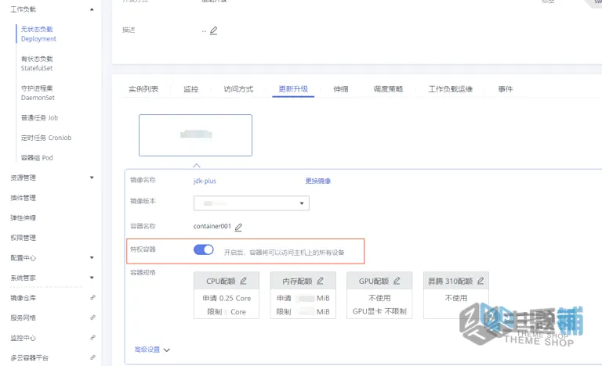The width and height of the screenshot is (602, 366).
Task: Turn off the 特权容器 switch
Action: click(x=204, y=250)
